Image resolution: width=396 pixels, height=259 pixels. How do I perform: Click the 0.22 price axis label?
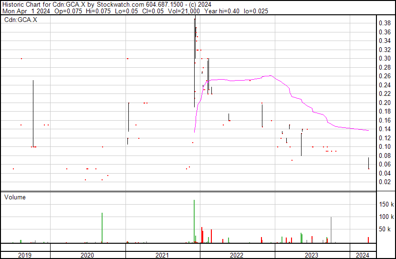tap(385, 93)
